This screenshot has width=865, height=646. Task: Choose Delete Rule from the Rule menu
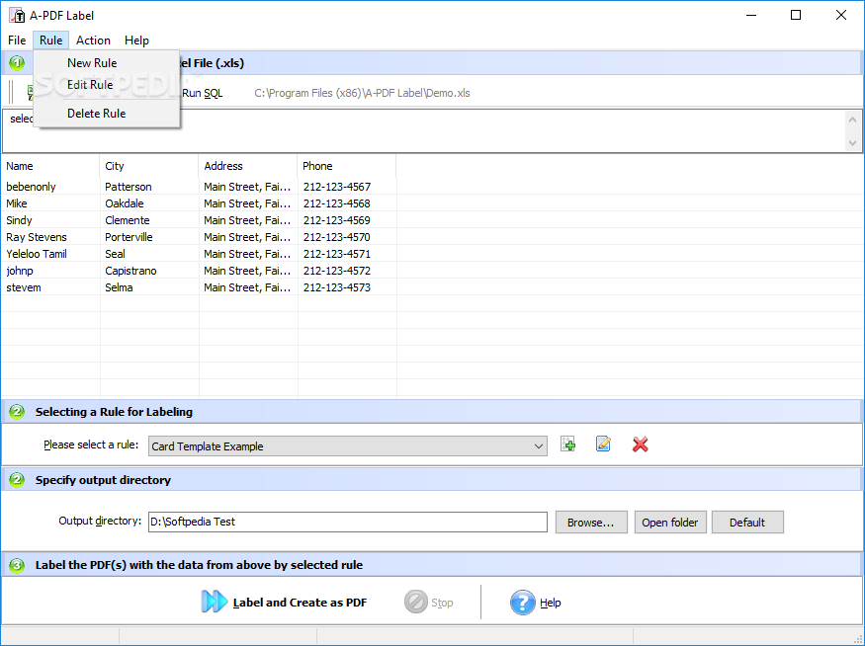coord(106,113)
